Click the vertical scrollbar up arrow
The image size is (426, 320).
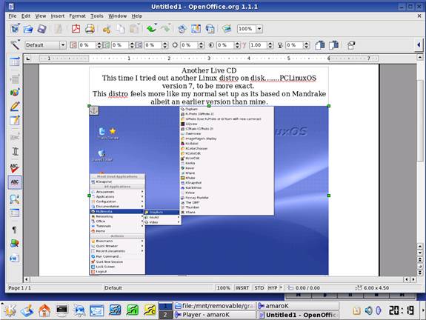[420, 57]
